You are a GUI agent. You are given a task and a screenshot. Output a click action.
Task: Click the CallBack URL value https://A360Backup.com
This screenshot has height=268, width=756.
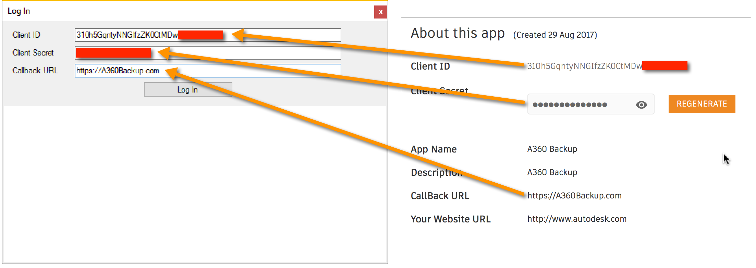(574, 196)
